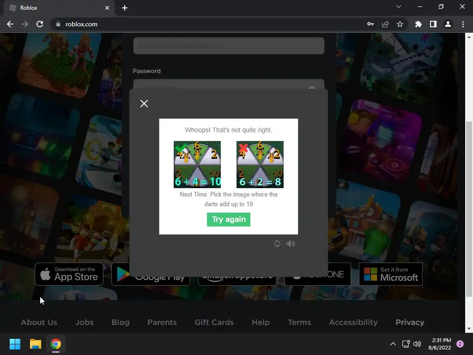473x355 pixels.
Task: Restart the captcha challenge with the refresh icon
Action: 277,244
